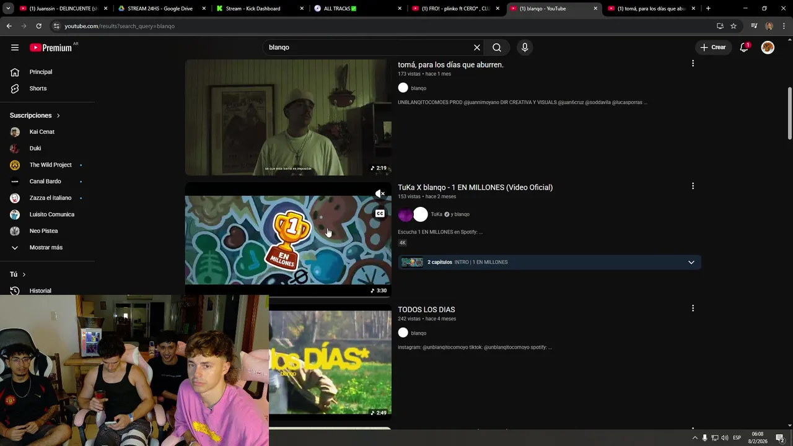
Task: Open The Wild Project subscription
Action: tap(47, 165)
